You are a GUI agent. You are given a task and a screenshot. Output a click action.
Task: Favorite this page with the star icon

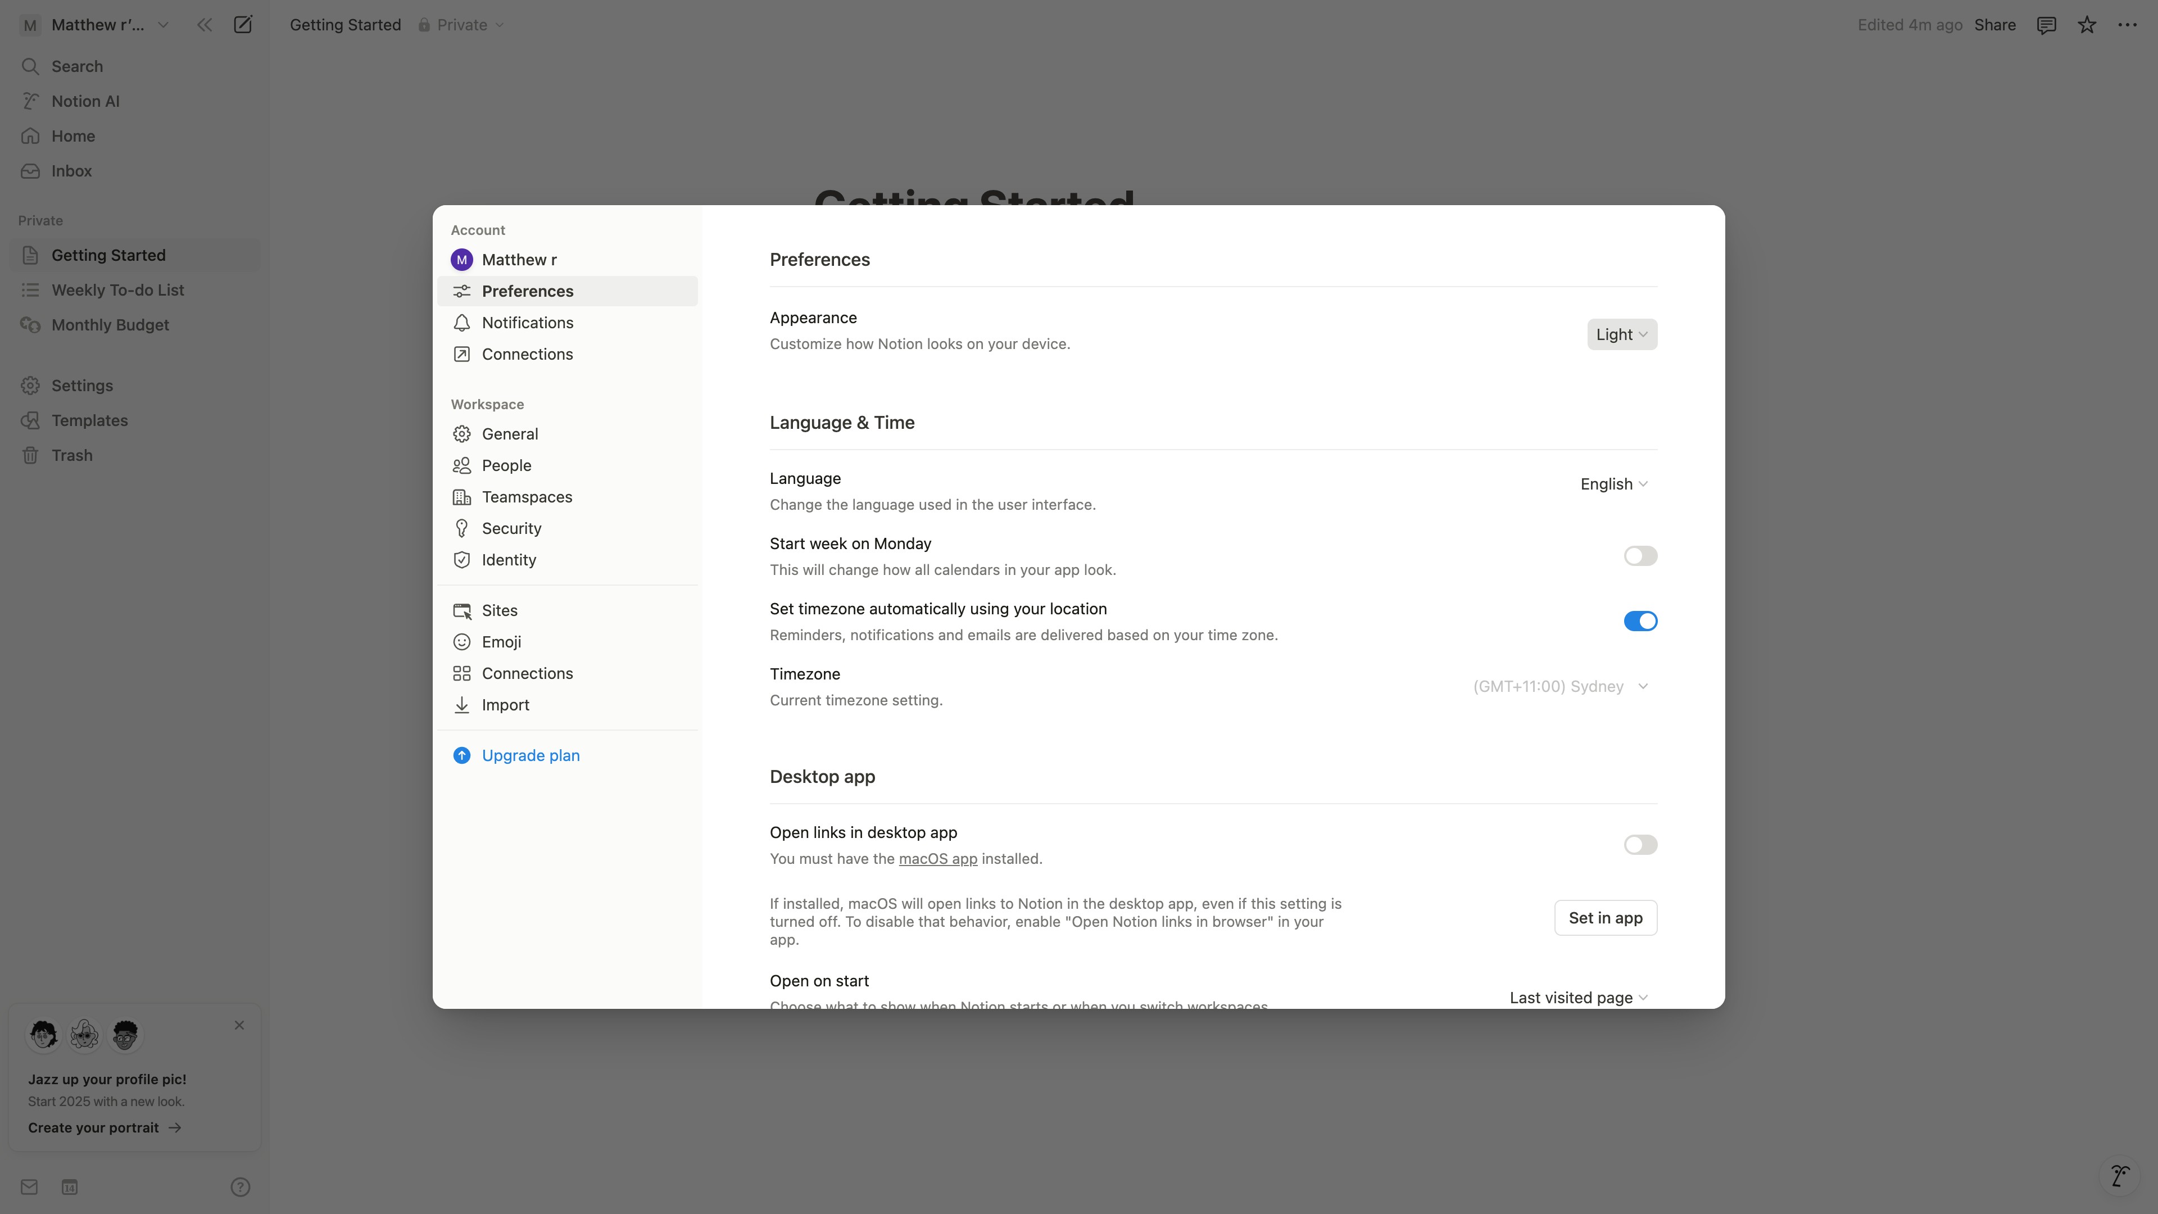[2087, 25]
